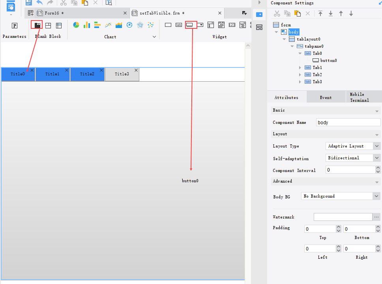The image size is (382, 284).
Task: Click the Save icon in the top toolbar
Action: tap(29, 3)
